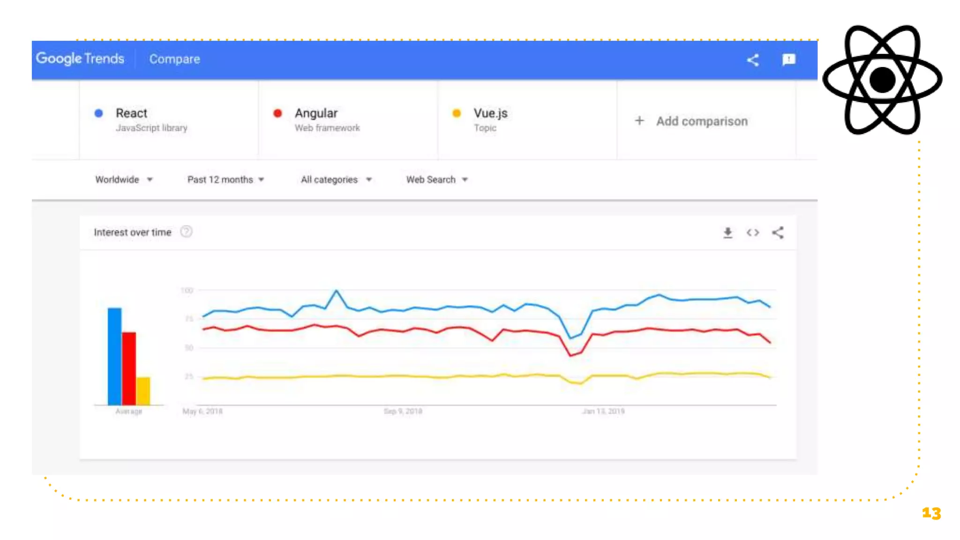Expand the Past 12 months dropdown

click(x=225, y=180)
